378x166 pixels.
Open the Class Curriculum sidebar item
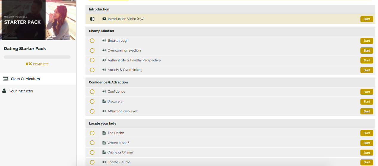click(38, 79)
